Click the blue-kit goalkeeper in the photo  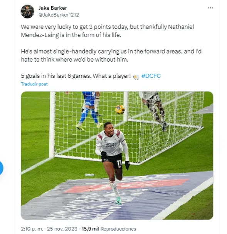click(89, 110)
